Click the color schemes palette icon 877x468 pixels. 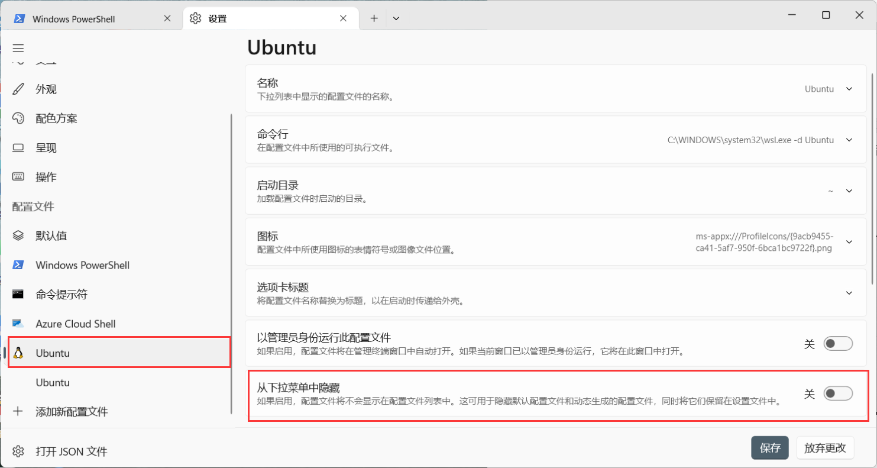pos(18,118)
